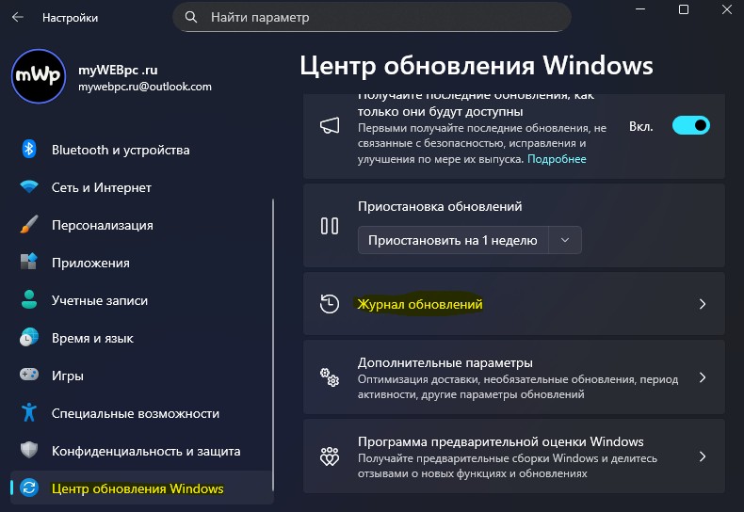Open Журнал обновлений
Image resolution: width=744 pixels, height=512 pixels.
(514, 304)
